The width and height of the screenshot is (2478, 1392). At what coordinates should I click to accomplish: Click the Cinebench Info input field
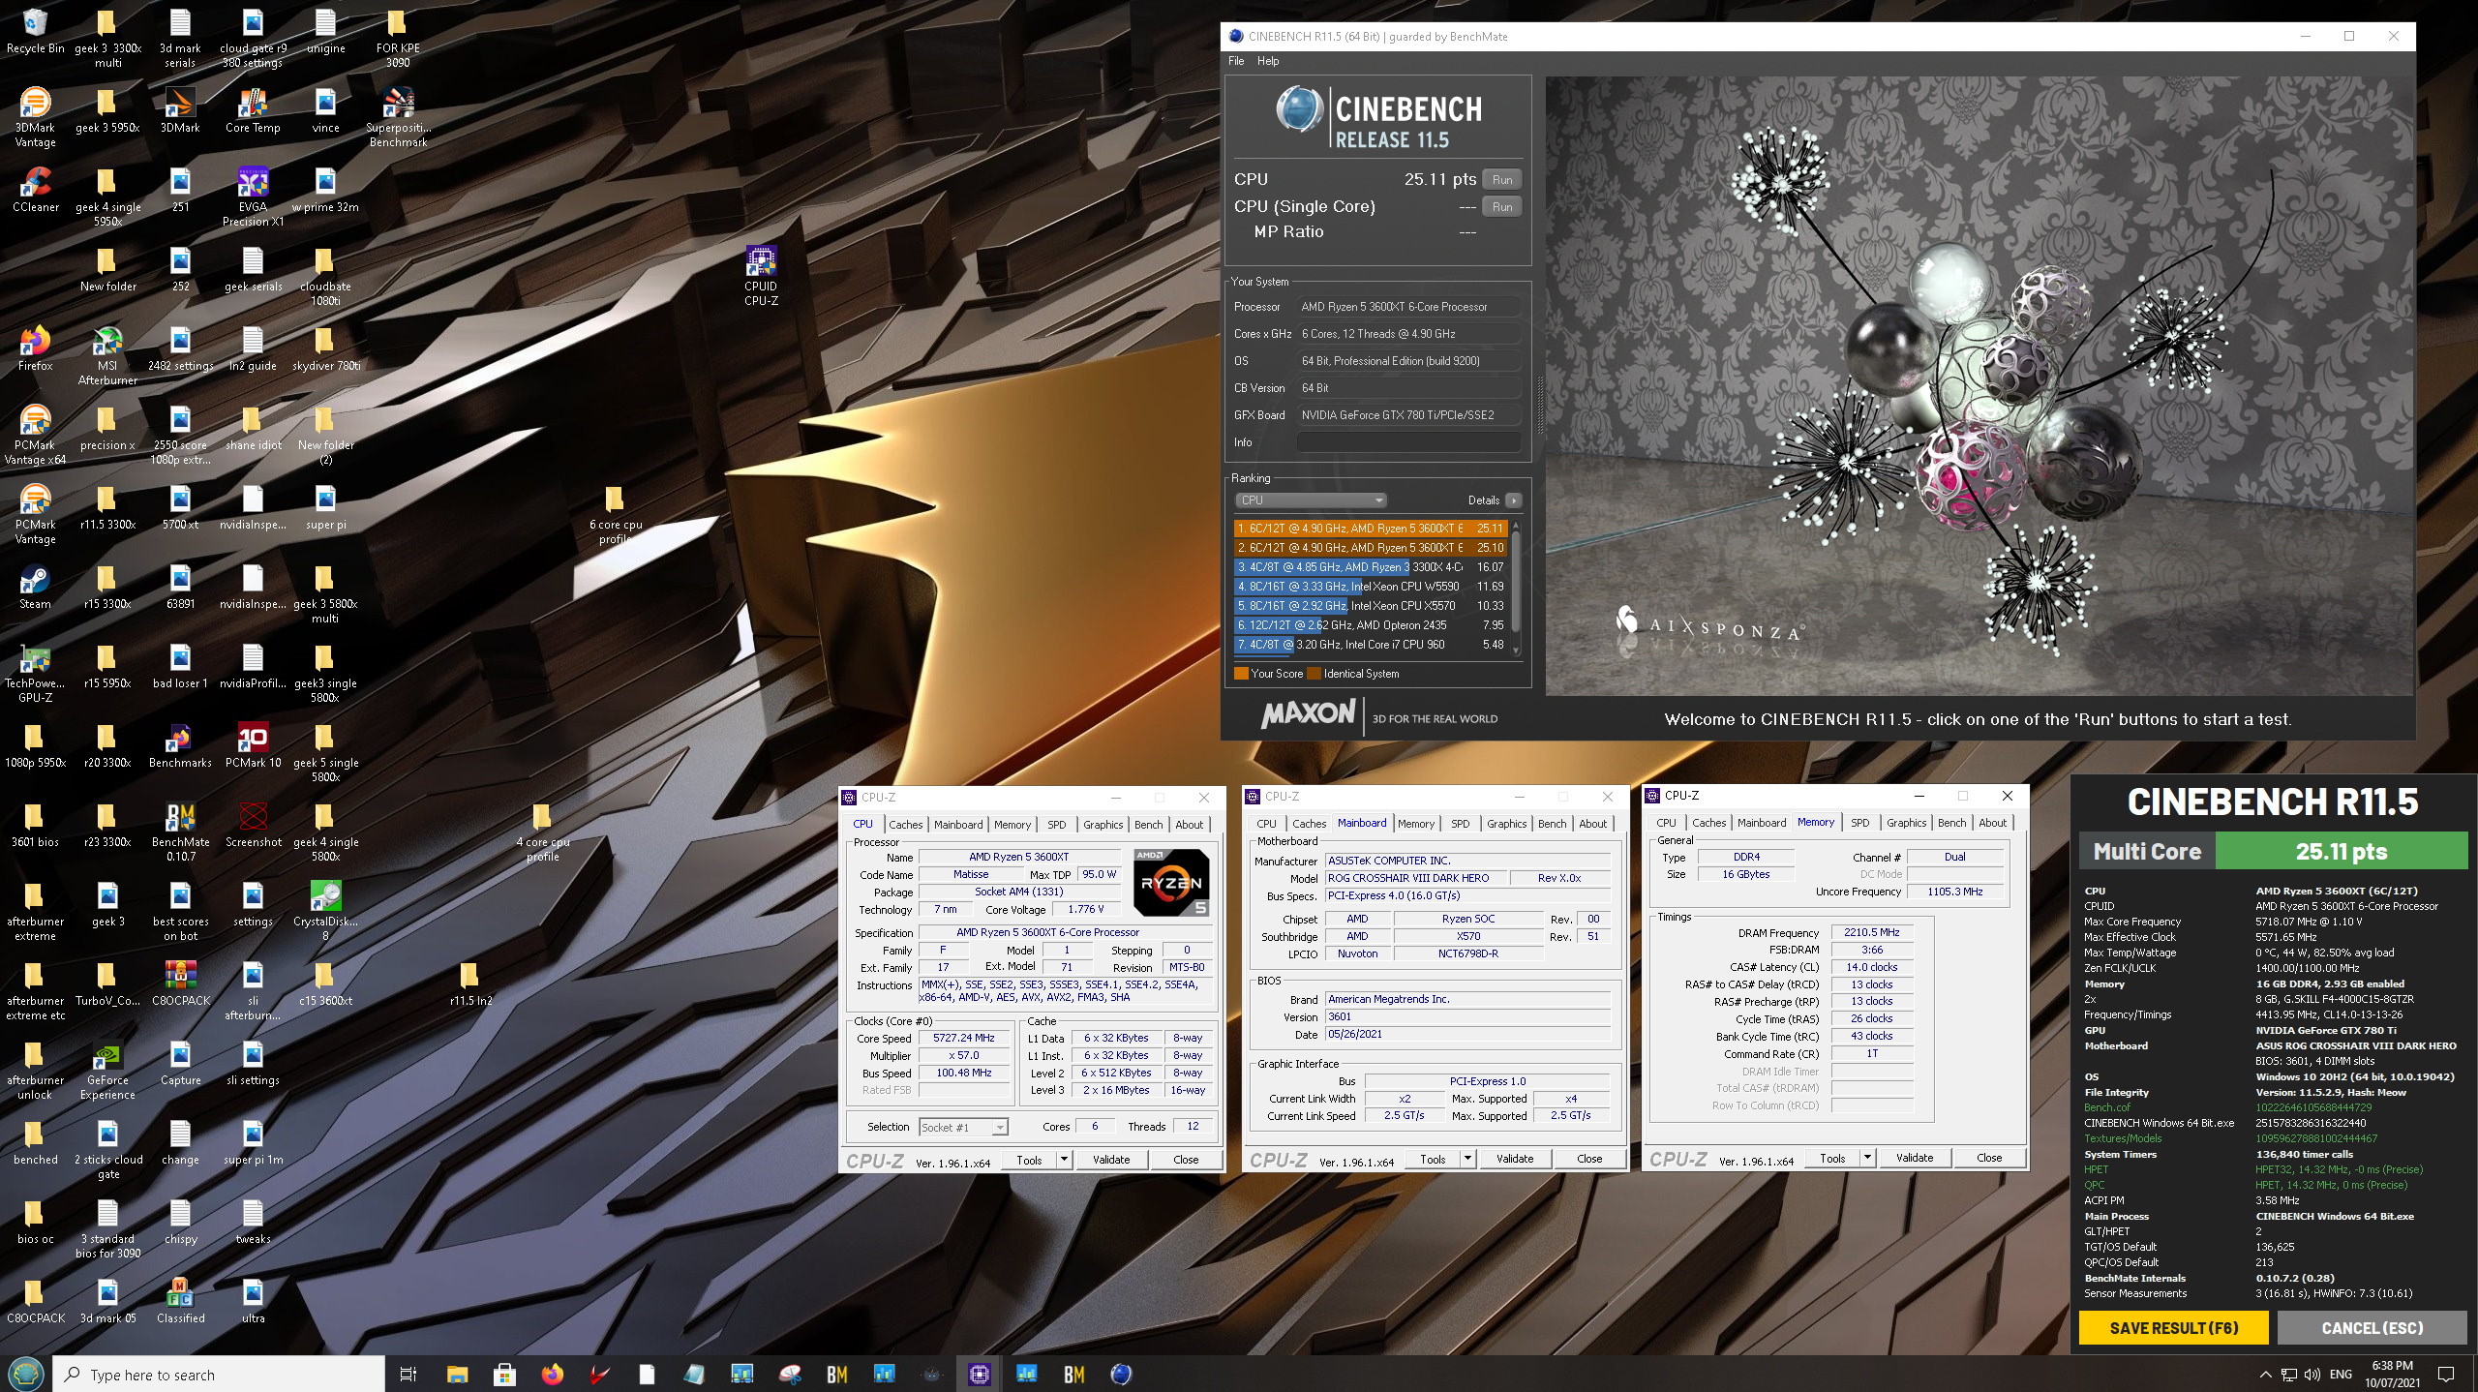[1408, 442]
